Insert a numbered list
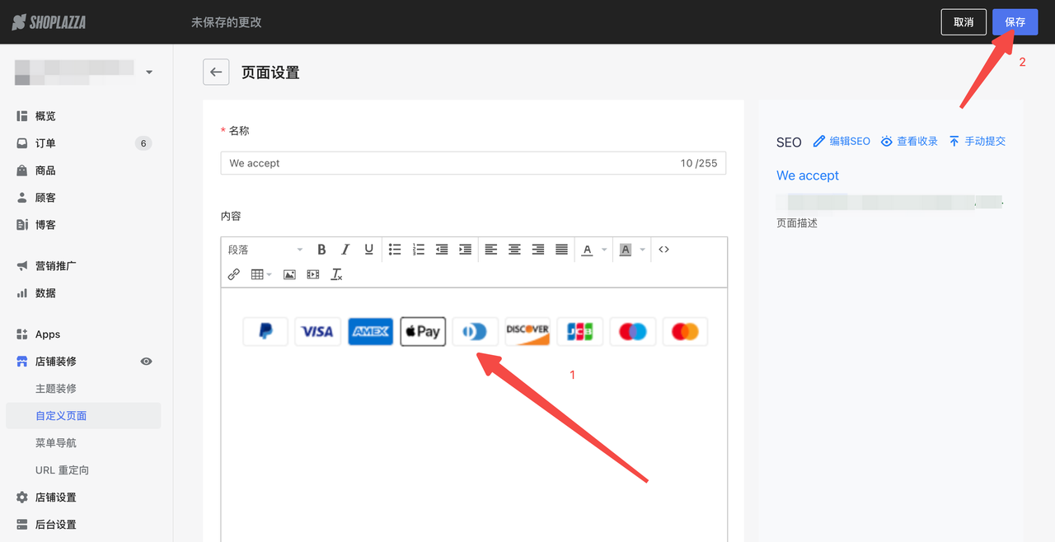1055x542 pixels. click(419, 250)
